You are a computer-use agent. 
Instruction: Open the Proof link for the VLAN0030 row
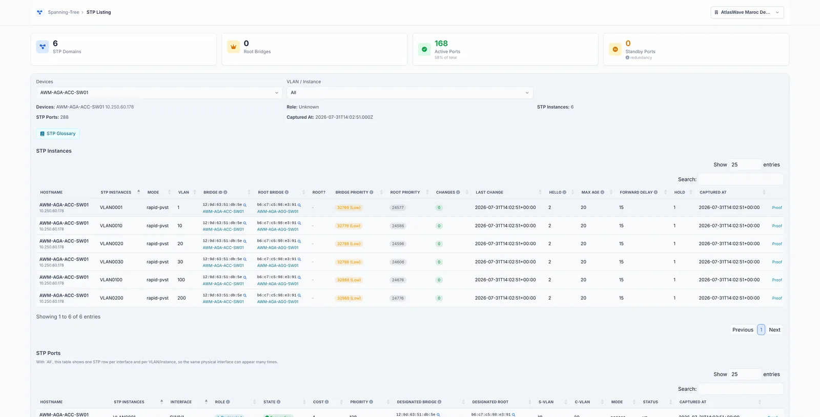coord(777,262)
